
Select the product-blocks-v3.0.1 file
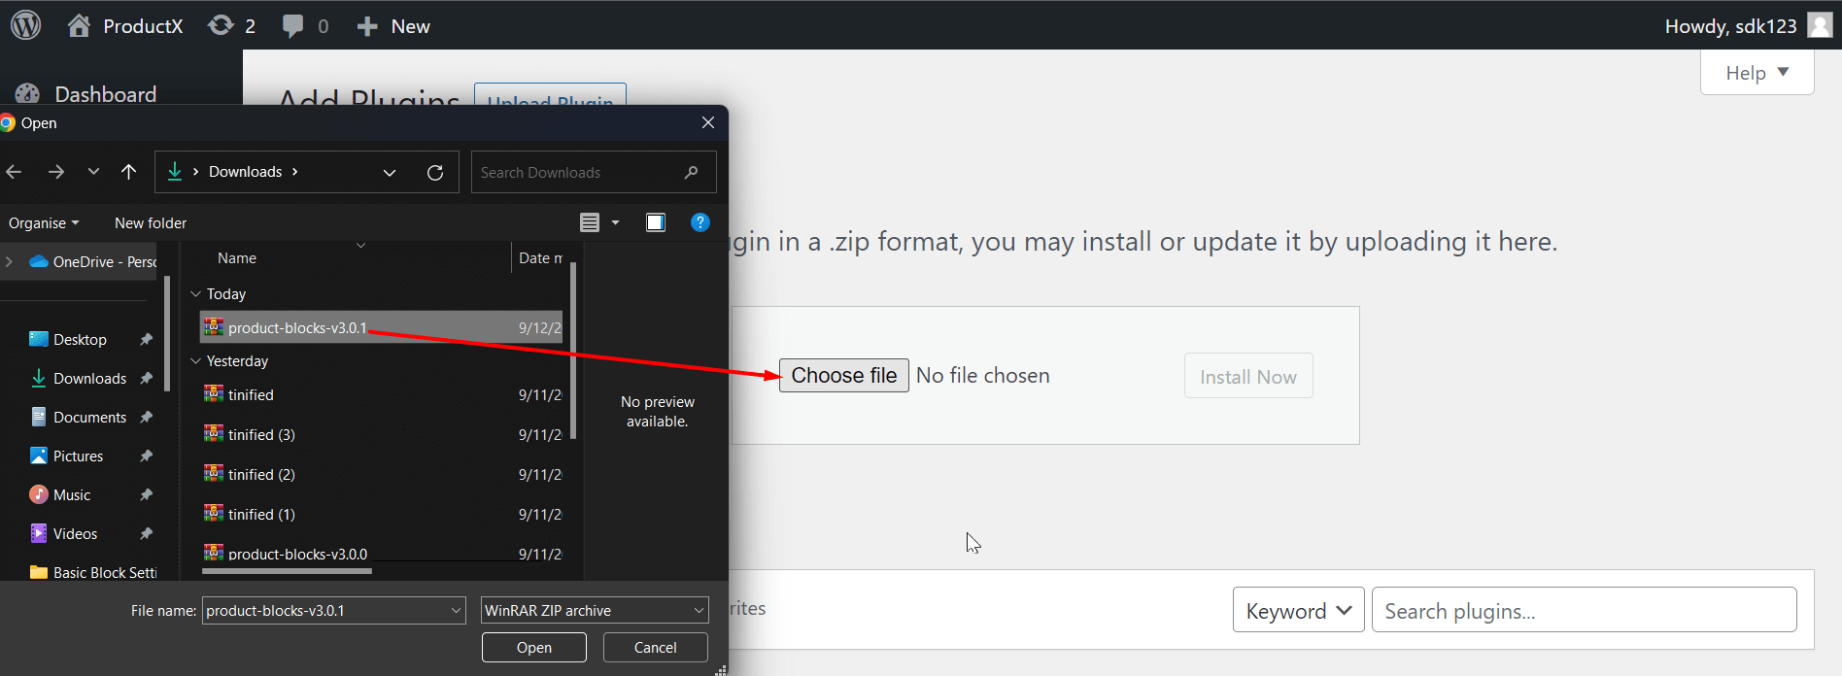[381, 327]
